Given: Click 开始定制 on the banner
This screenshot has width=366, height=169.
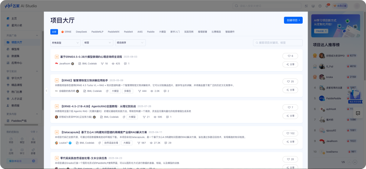Looking at the screenshot, I should [321, 31].
